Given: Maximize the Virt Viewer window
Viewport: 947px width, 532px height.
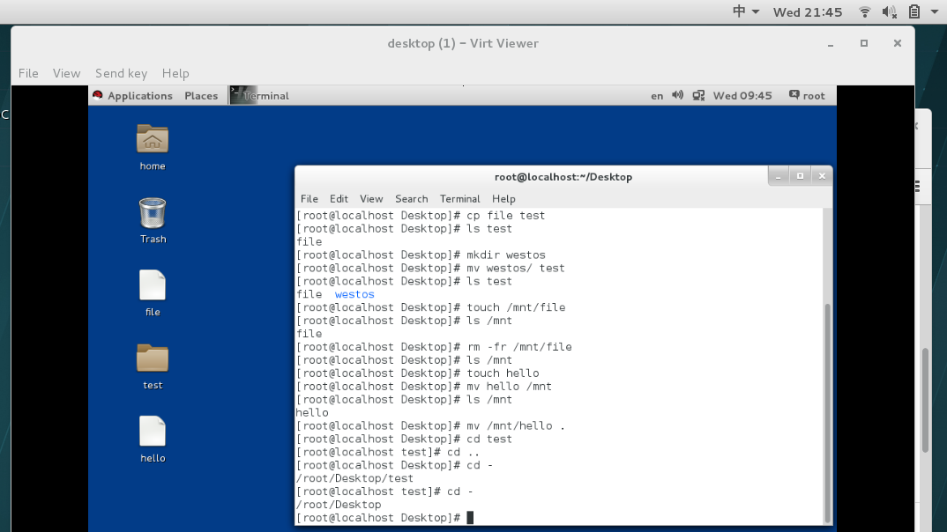Looking at the screenshot, I should pos(863,43).
